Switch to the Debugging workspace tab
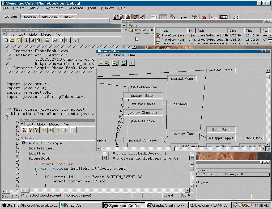 49,17
